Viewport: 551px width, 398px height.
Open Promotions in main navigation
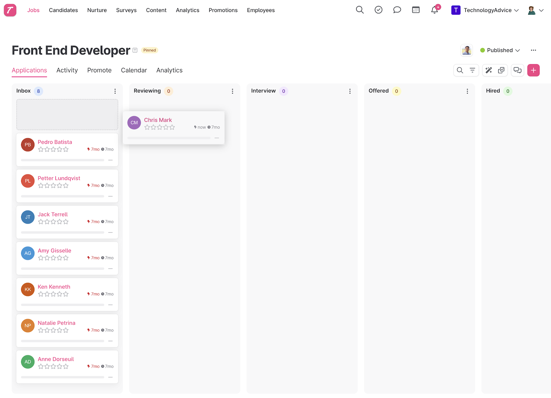tap(223, 10)
